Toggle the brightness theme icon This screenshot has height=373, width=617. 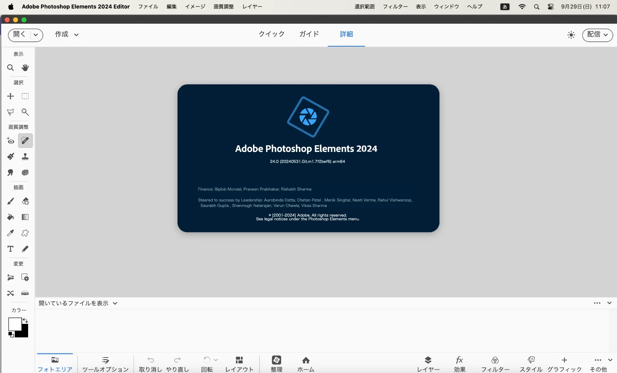click(571, 35)
